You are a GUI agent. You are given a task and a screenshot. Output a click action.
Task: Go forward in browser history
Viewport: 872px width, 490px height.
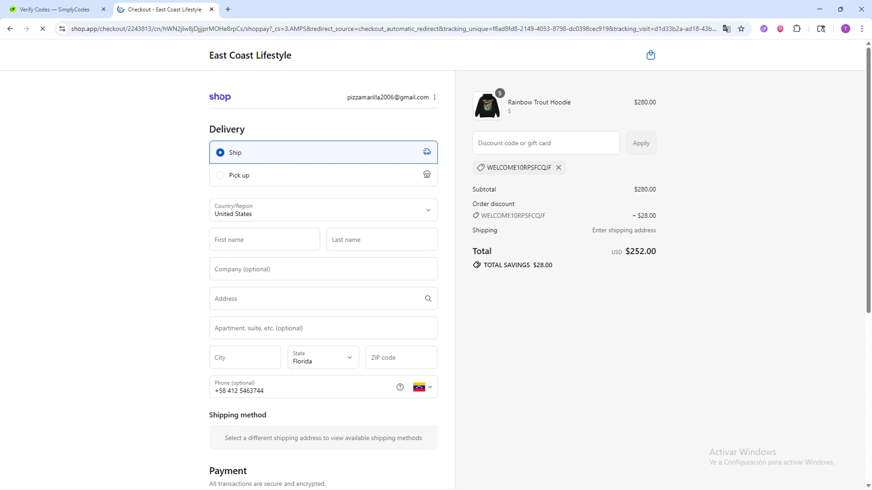coord(26,28)
